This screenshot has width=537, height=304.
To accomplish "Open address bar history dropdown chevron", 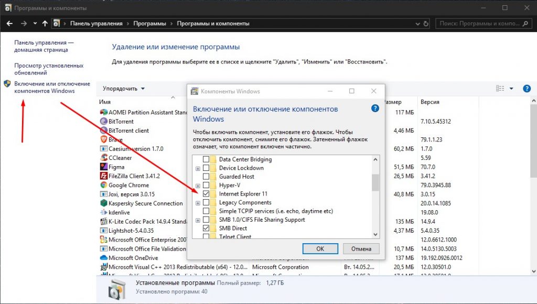I will pos(417,24).
